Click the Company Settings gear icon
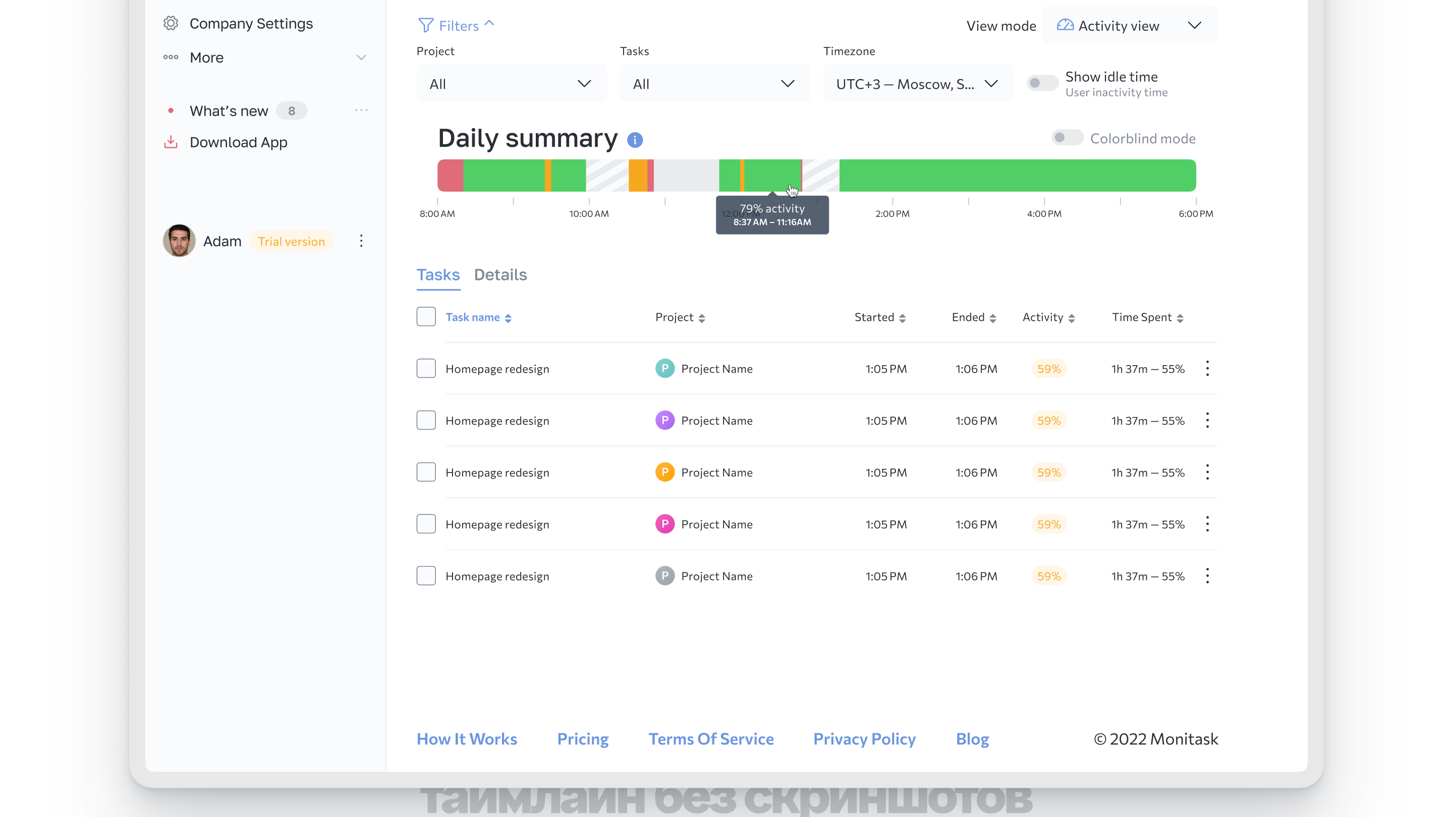 coord(171,23)
